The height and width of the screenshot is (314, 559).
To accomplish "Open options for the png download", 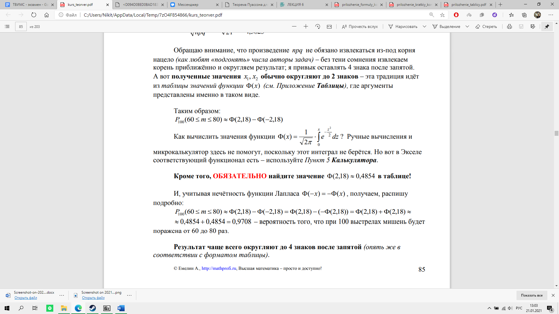I will pos(129,295).
